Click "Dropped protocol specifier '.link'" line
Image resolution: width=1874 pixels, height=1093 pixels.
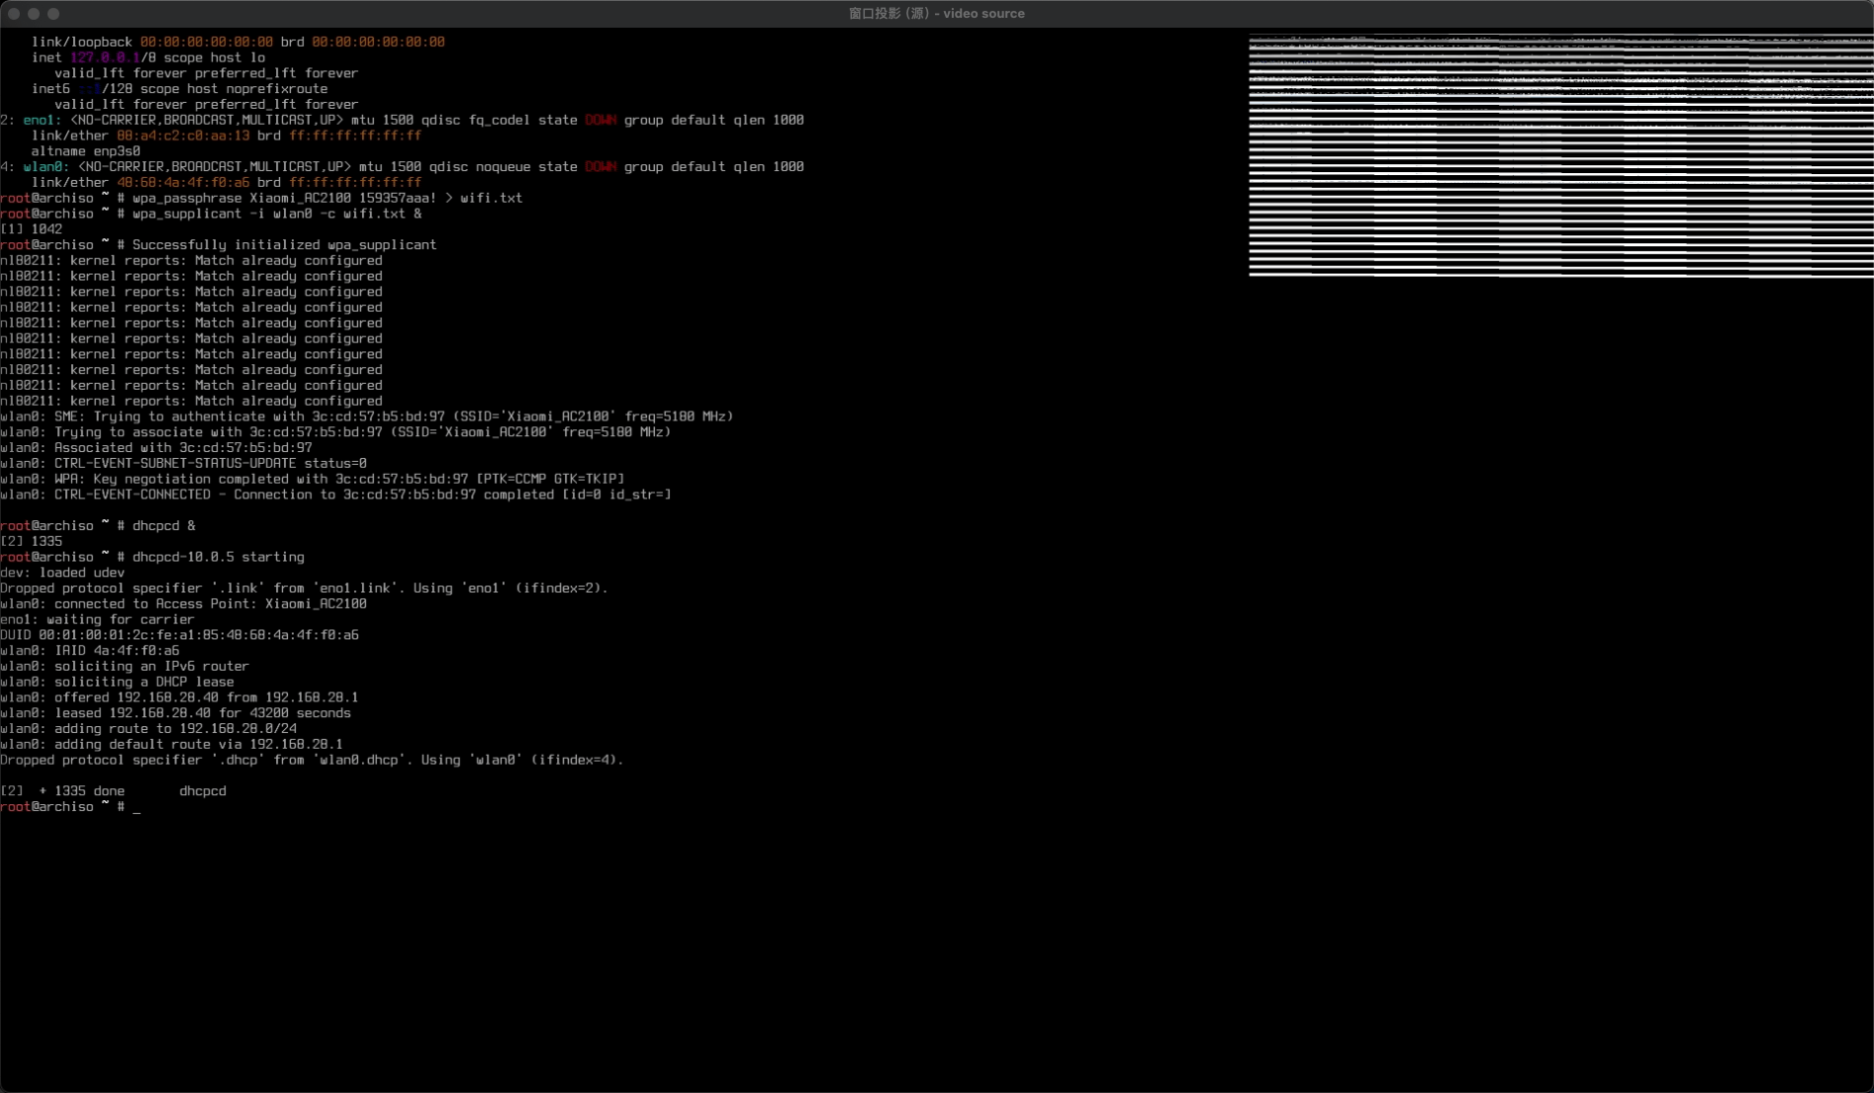pos(304,589)
